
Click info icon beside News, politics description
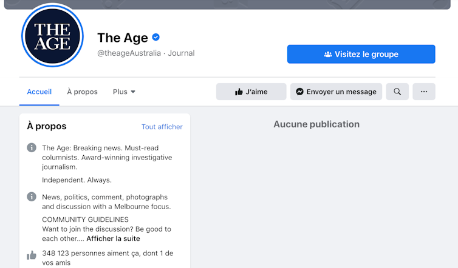[32, 196]
